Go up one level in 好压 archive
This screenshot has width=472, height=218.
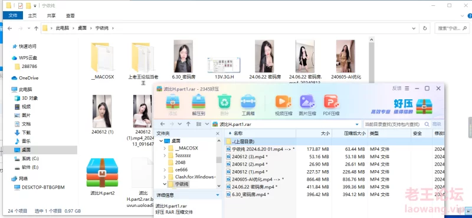(188, 124)
